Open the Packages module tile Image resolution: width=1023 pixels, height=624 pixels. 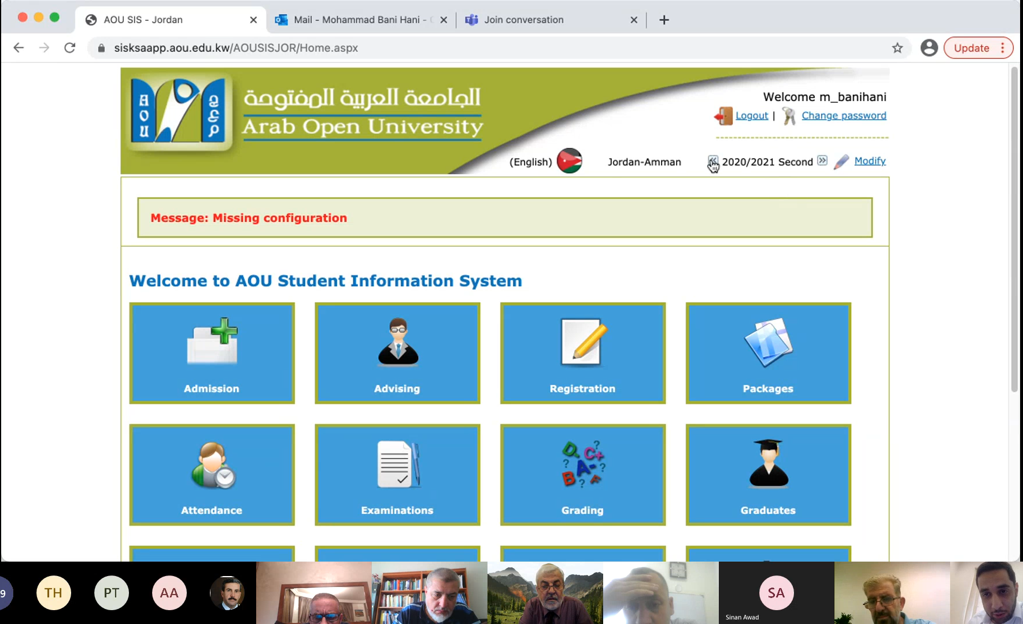pyautogui.click(x=768, y=353)
